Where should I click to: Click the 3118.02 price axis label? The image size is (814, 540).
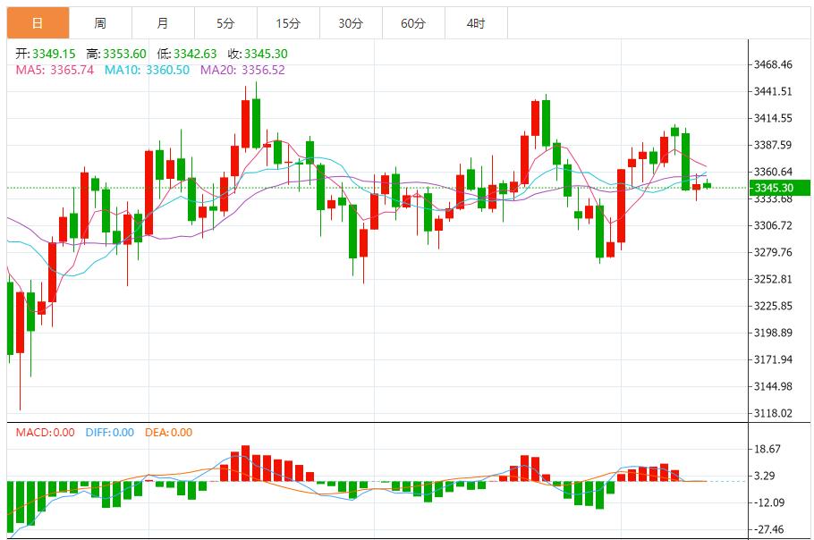[773, 413]
